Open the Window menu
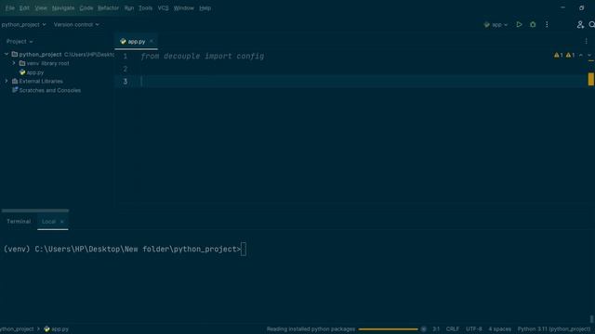The image size is (595, 334). (184, 8)
